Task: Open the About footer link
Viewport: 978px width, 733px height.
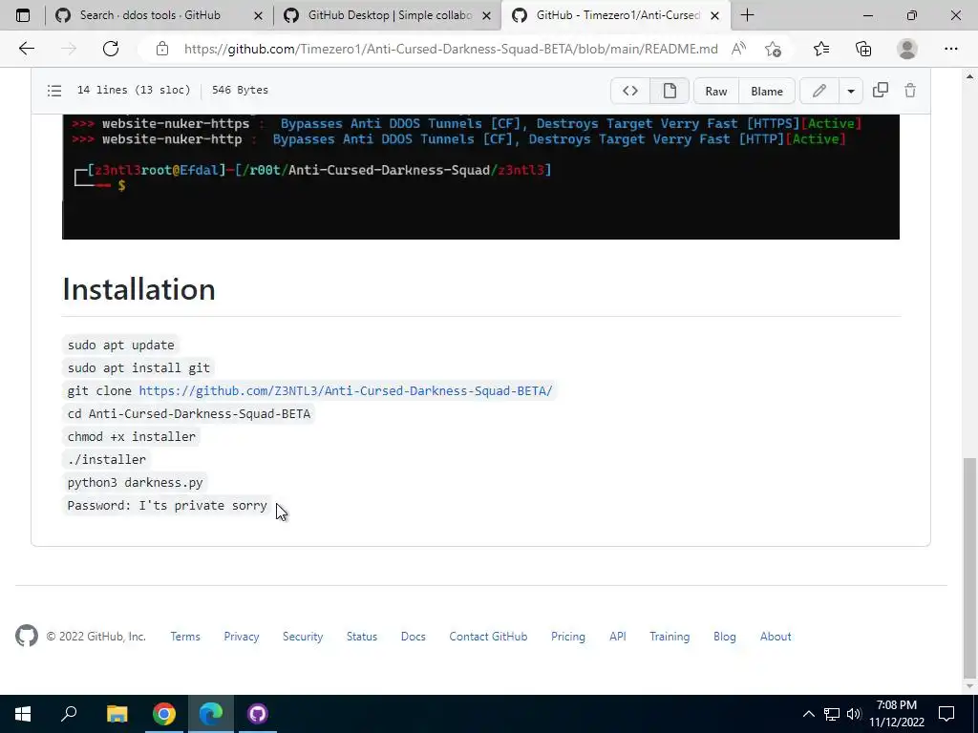Action: (776, 637)
